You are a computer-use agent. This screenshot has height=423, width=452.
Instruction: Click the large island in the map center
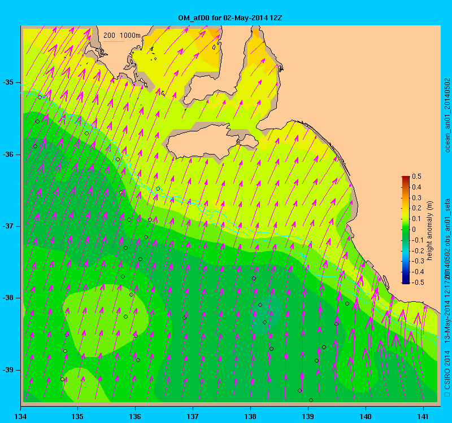coord(212,143)
